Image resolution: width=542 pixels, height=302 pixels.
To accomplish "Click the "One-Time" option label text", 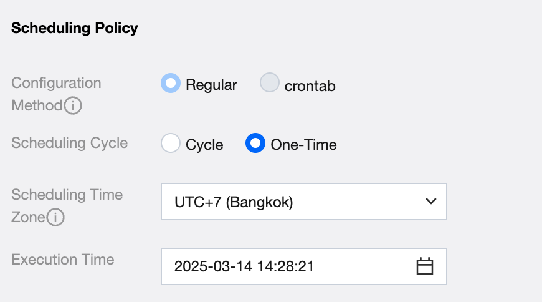I will 303,145.
